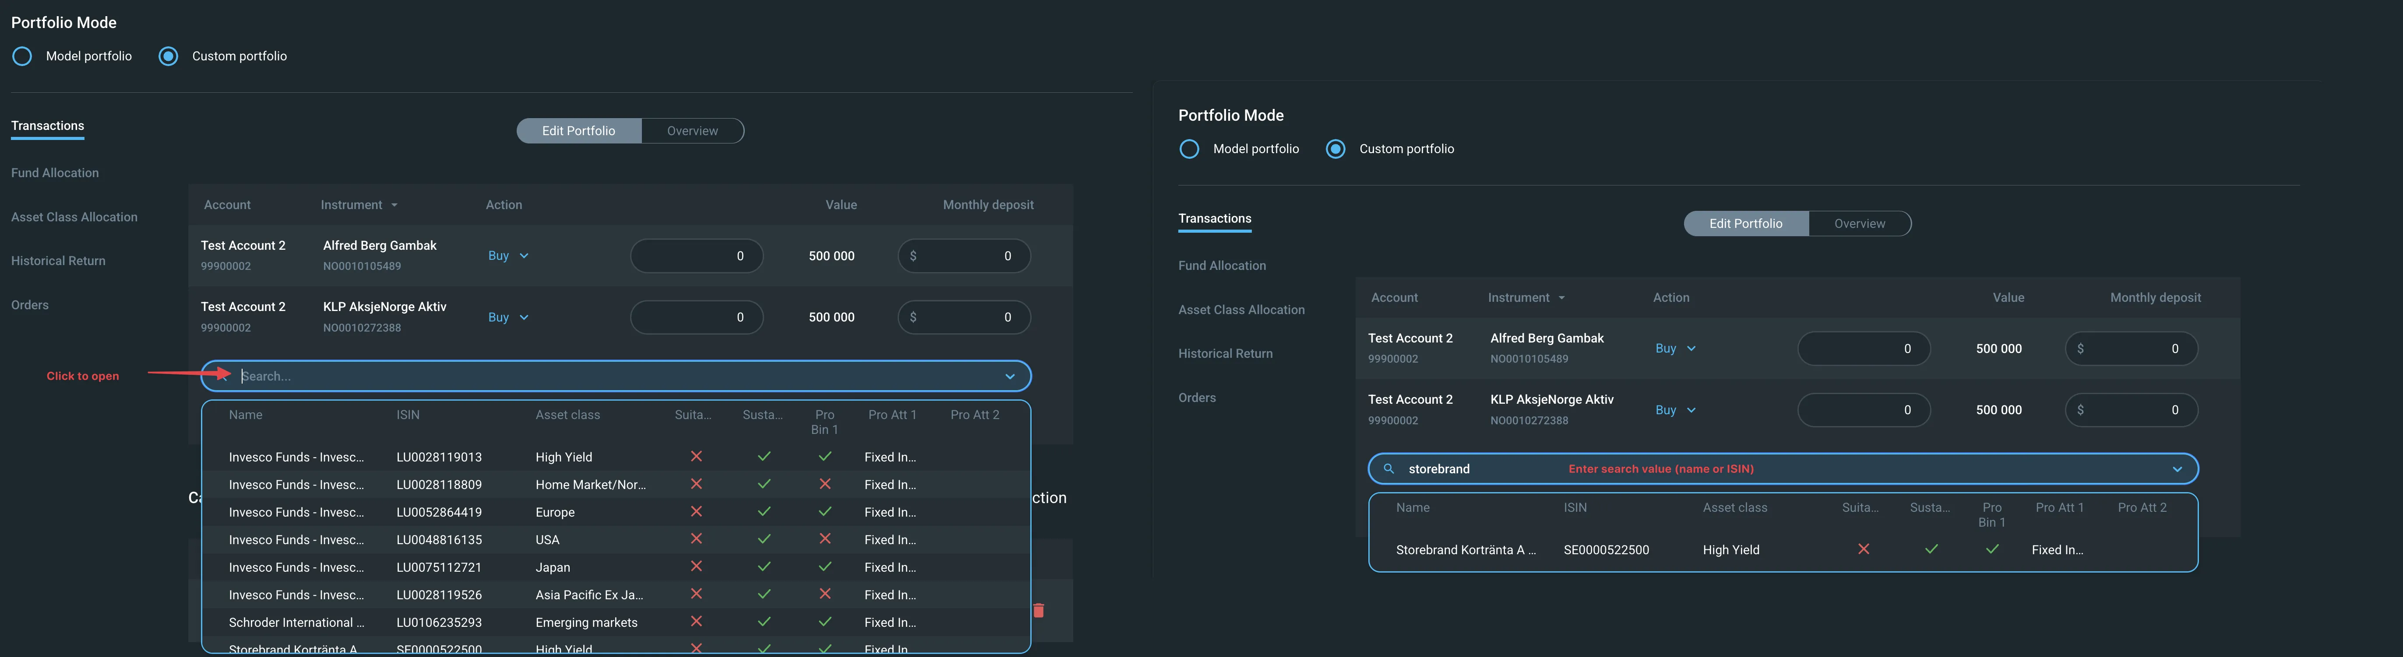Click KLP AksjeNorge Aktiv monthly deposit field, left panel

click(965, 317)
